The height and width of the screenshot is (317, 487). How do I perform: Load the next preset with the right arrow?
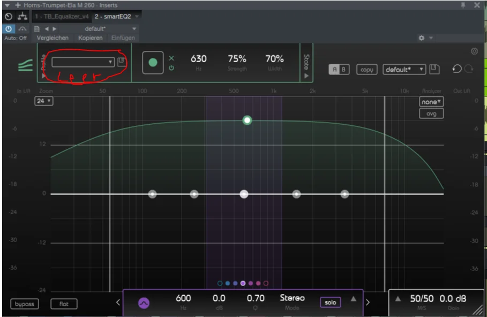(x=54, y=29)
